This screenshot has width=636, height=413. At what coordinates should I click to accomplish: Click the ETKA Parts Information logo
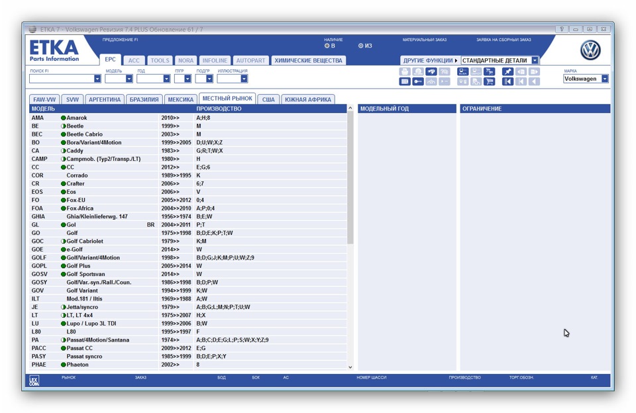[54, 51]
